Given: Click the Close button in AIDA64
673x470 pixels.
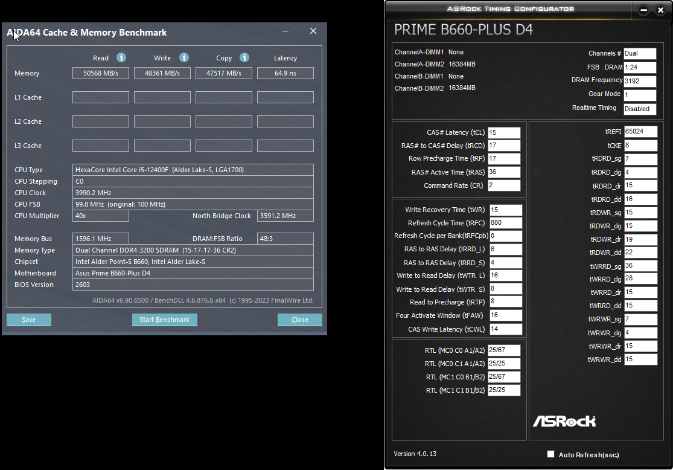Looking at the screenshot, I should coord(299,320).
